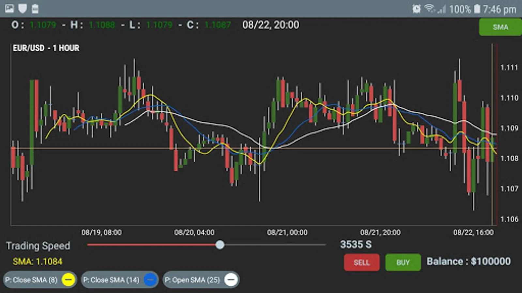Click the EUR/USD - 1 HOUR chart title
The image size is (522, 293).
[46, 48]
